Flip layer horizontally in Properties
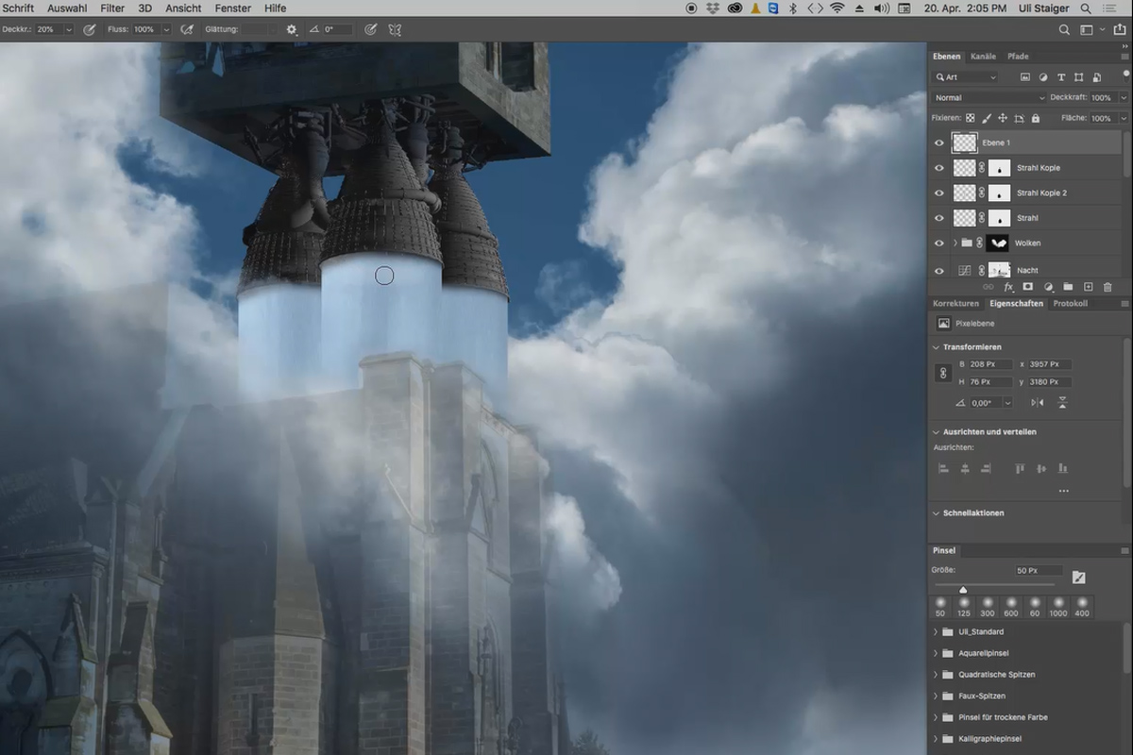The height and width of the screenshot is (755, 1133). click(x=1038, y=403)
